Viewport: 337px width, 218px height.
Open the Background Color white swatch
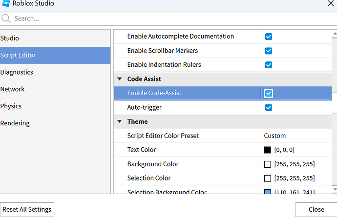[267, 164]
